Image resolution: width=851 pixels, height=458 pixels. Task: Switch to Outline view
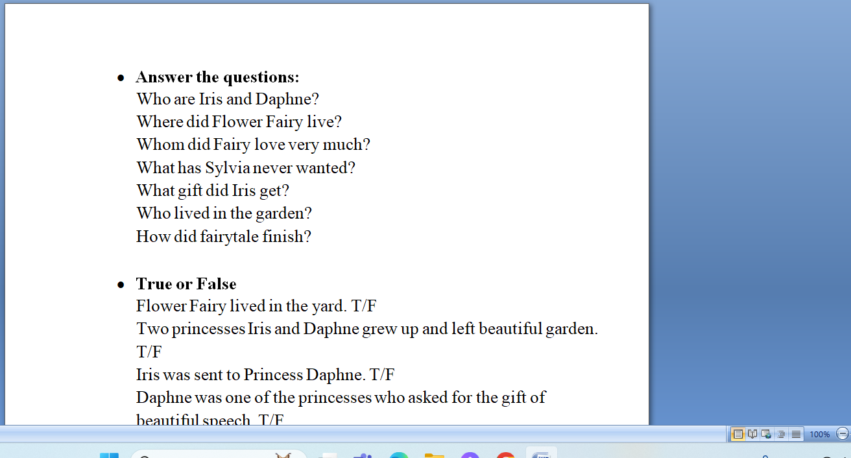point(782,434)
